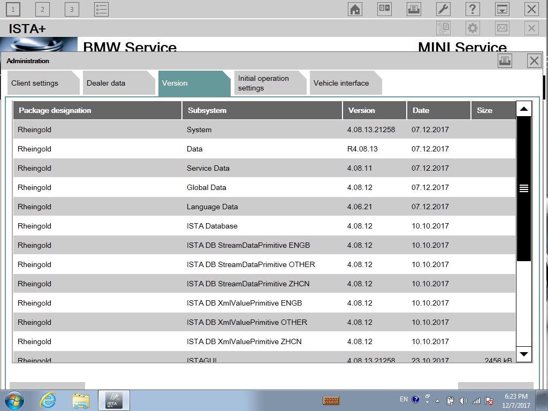The image size is (548, 411).
Task: Select the version cell R4.08.13
Action: pos(362,149)
